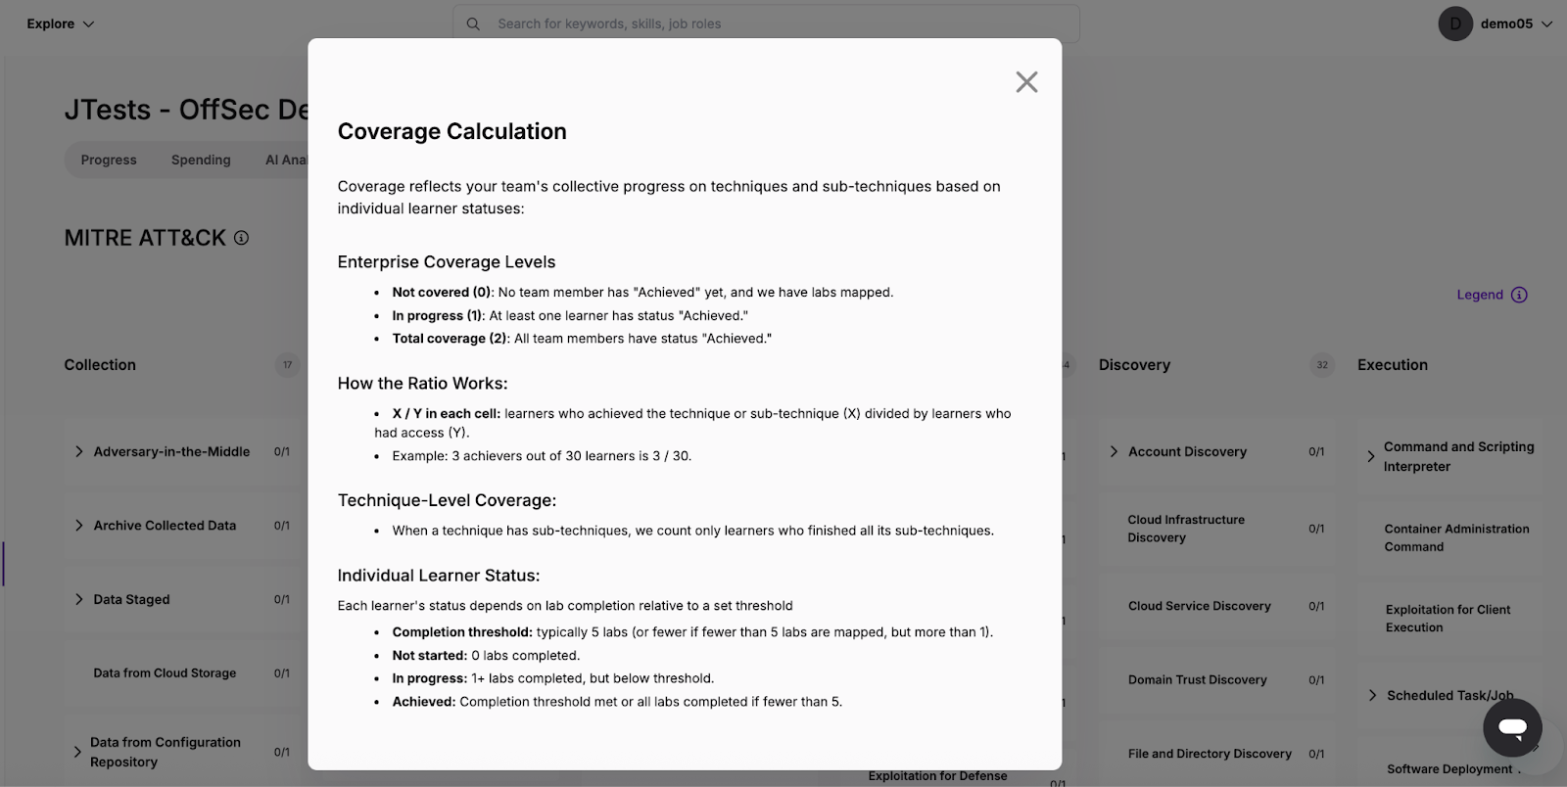Screen dimensions: 1567x787
Task: Expand Command and Scripting Interpreter
Action: 1371,456
